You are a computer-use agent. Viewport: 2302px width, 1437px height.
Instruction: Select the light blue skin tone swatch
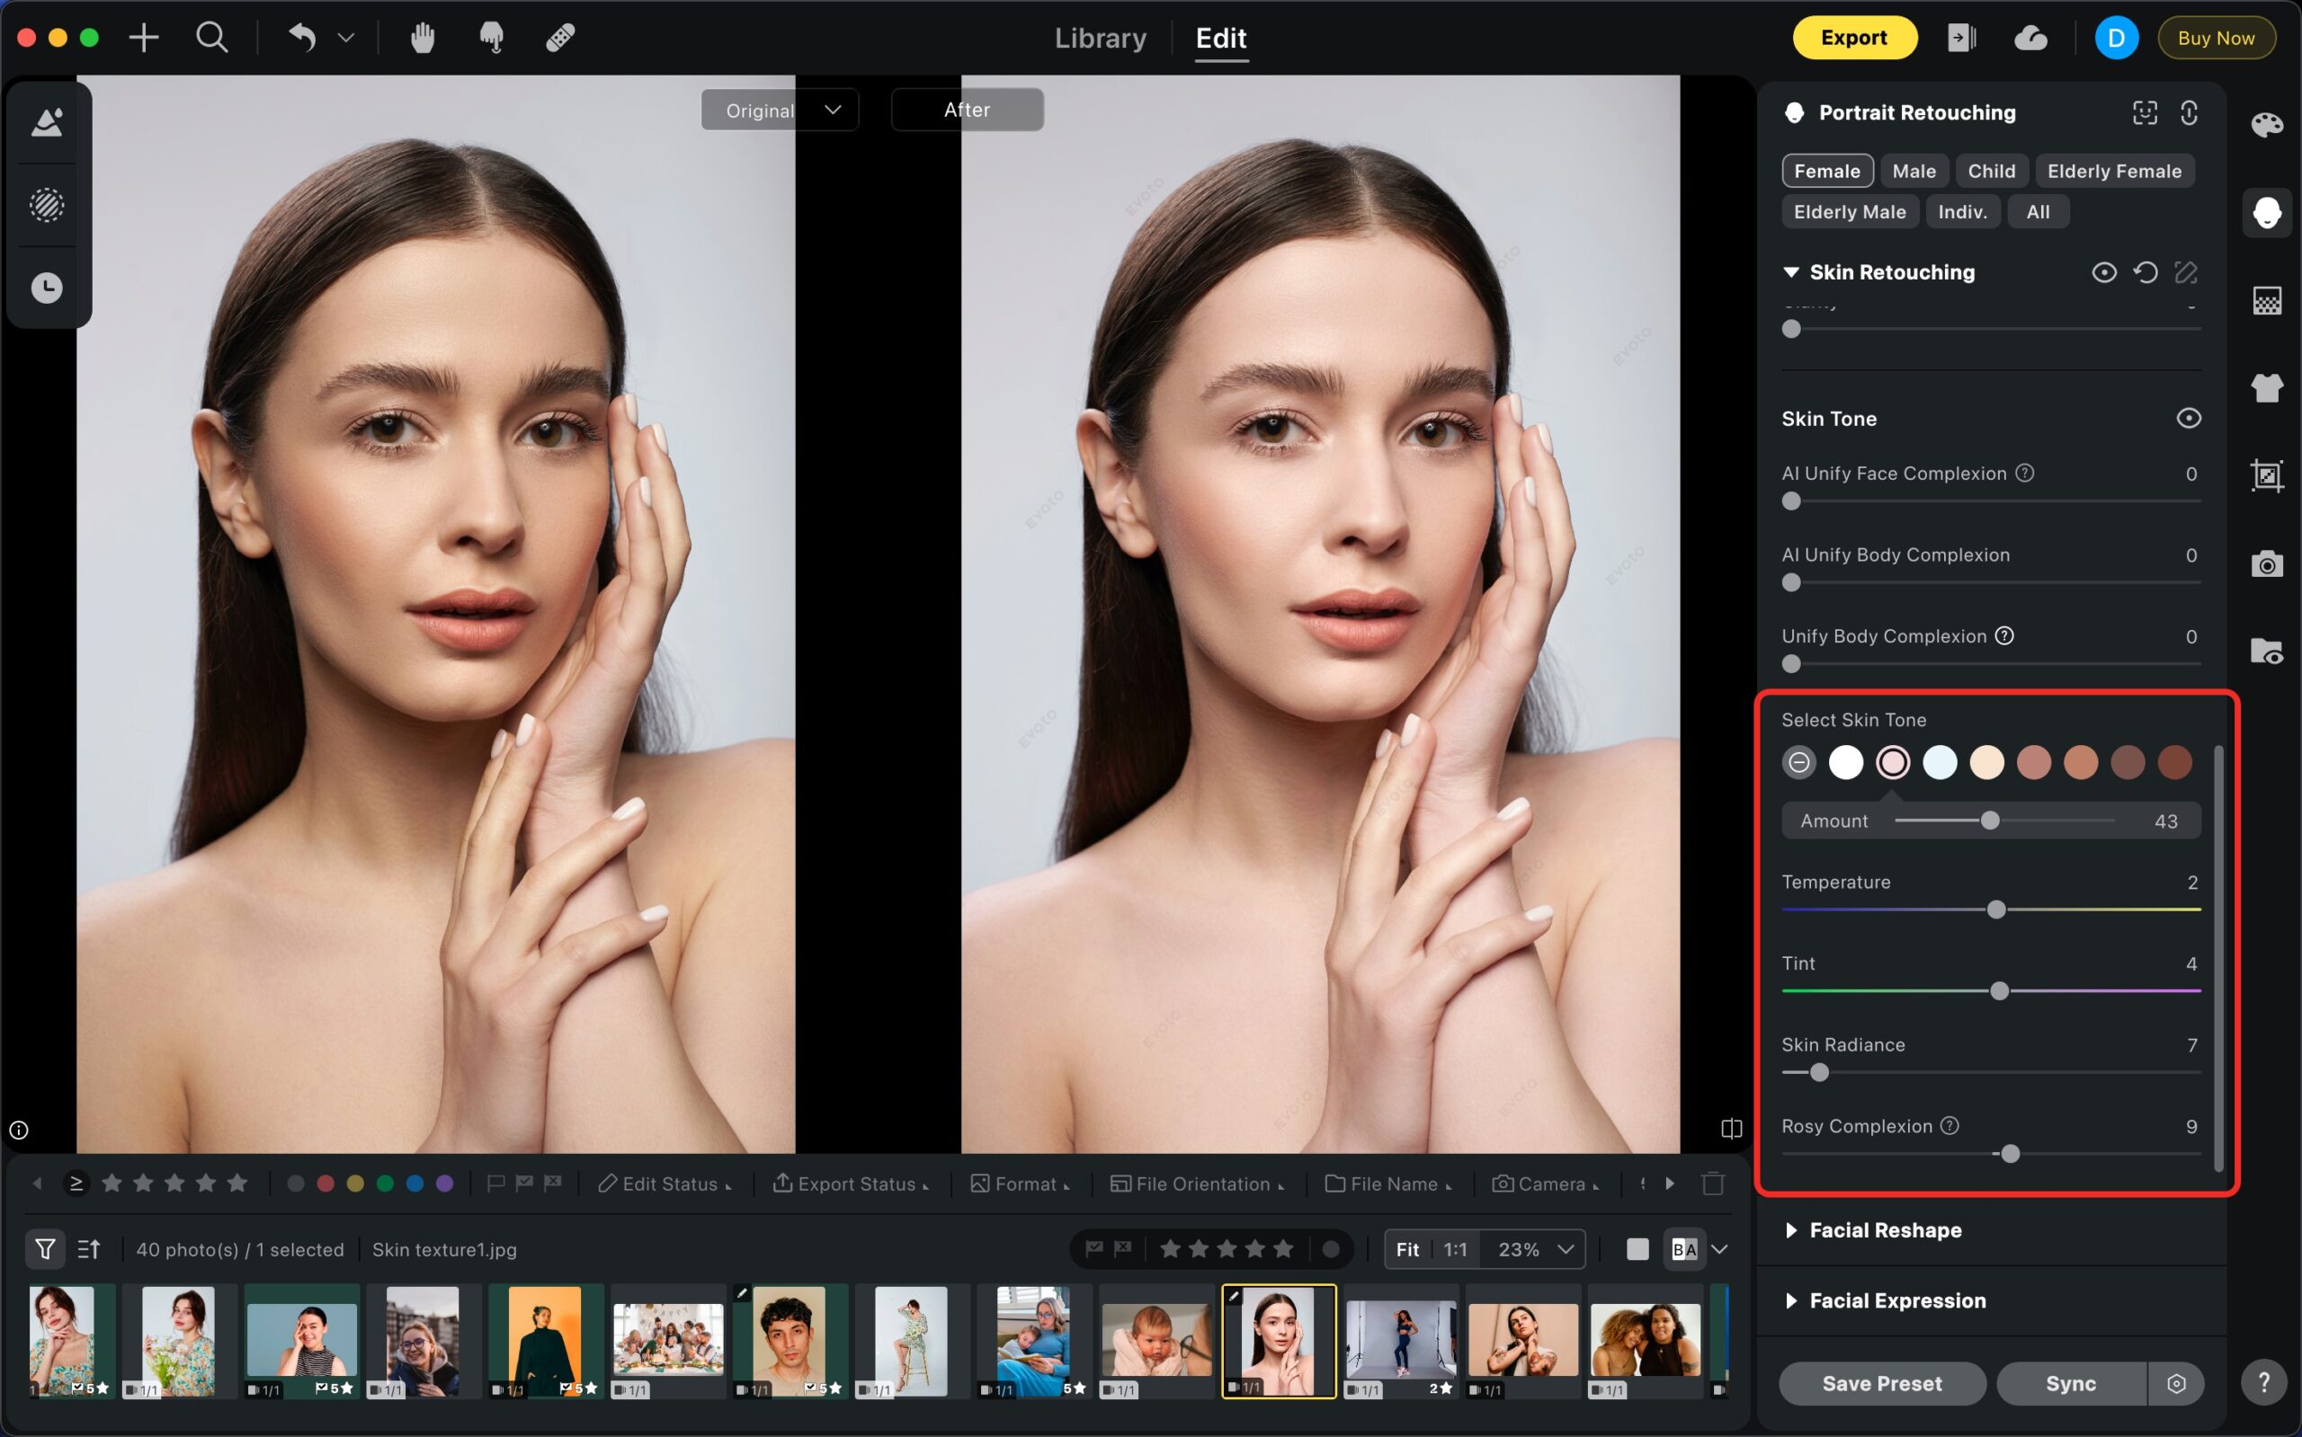tap(1939, 762)
